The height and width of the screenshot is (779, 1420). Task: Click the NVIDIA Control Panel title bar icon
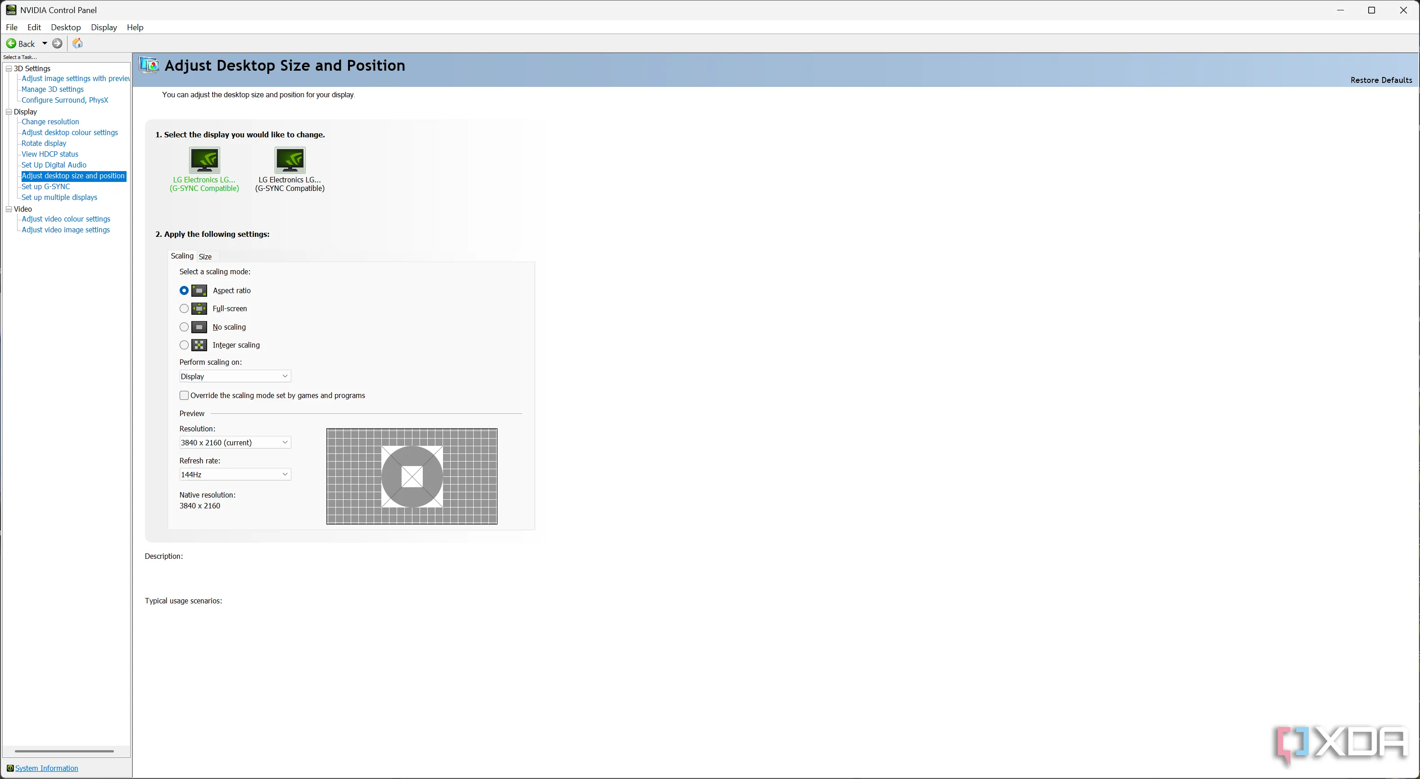11,10
